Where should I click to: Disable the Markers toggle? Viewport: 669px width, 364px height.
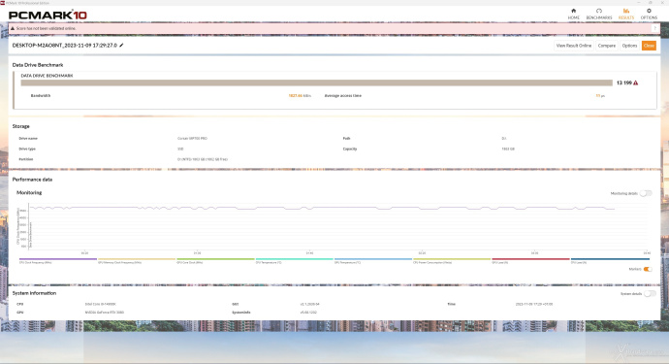tap(648, 269)
